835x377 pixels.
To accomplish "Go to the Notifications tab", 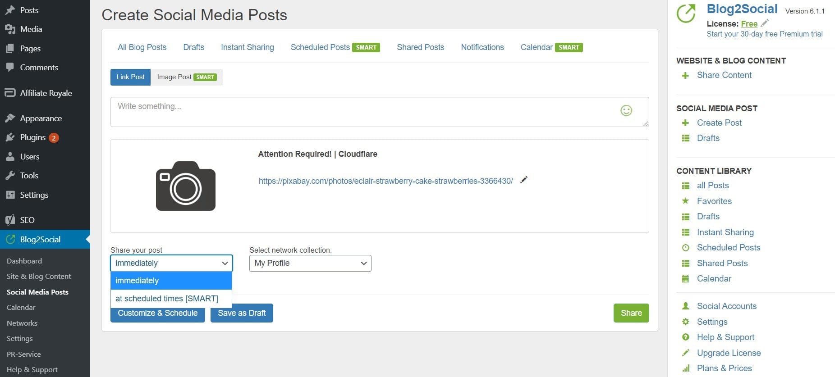I will (482, 47).
